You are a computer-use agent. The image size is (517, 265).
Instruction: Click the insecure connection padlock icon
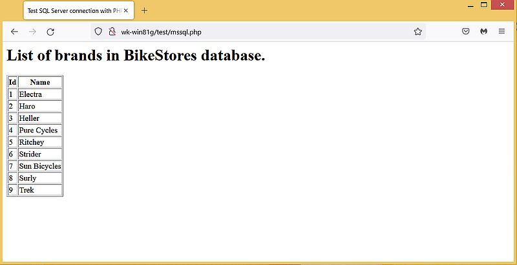pos(112,32)
